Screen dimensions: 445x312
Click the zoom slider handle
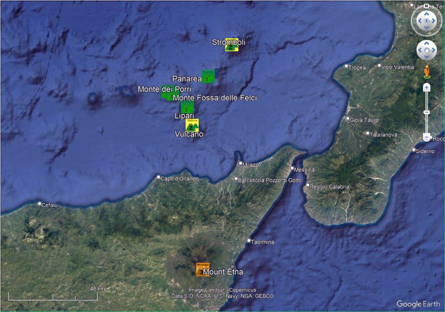click(426, 113)
